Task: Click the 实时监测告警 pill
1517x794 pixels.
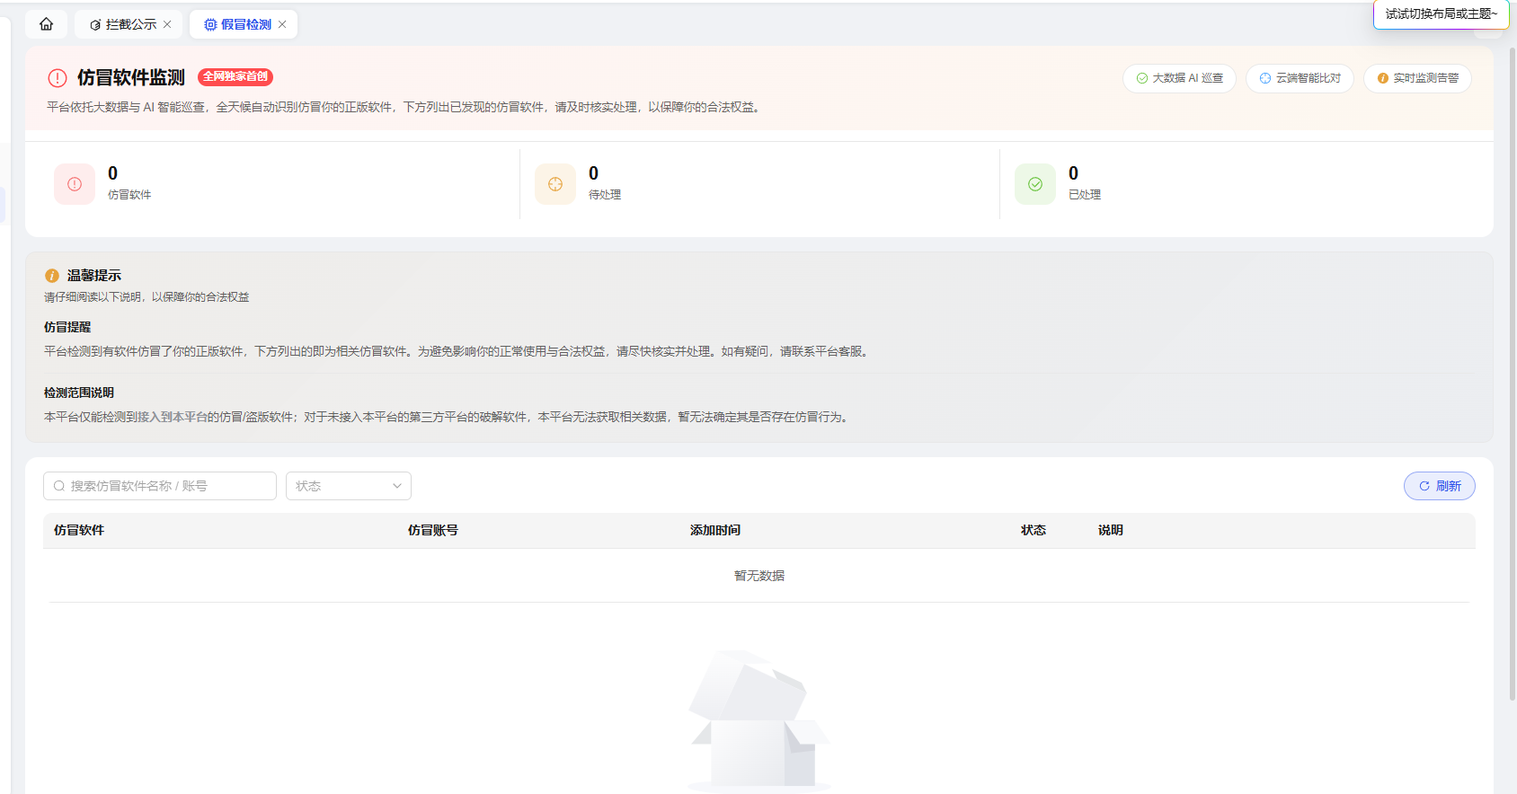Action: (x=1417, y=78)
